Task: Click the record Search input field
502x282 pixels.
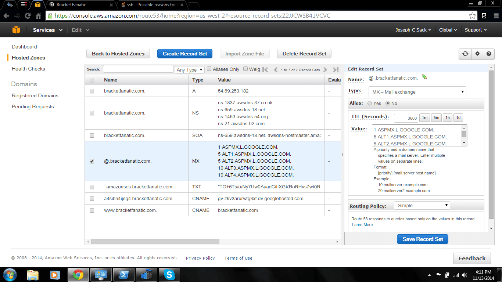Action: tap(138, 69)
